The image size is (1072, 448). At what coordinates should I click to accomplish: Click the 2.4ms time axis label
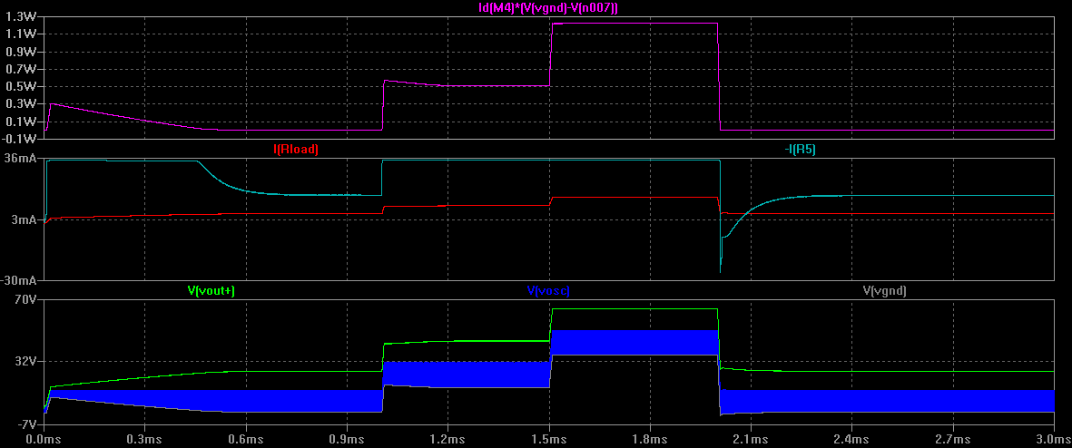click(851, 437)
